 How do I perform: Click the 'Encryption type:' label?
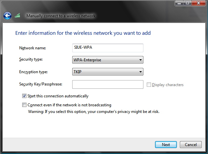(x=33, y=72)
